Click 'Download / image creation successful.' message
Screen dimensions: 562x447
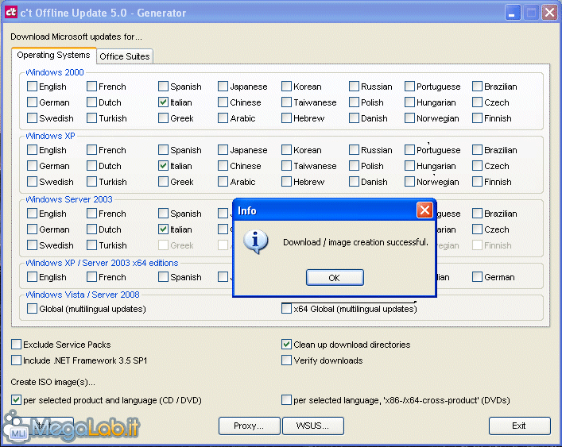pos(355,242)
